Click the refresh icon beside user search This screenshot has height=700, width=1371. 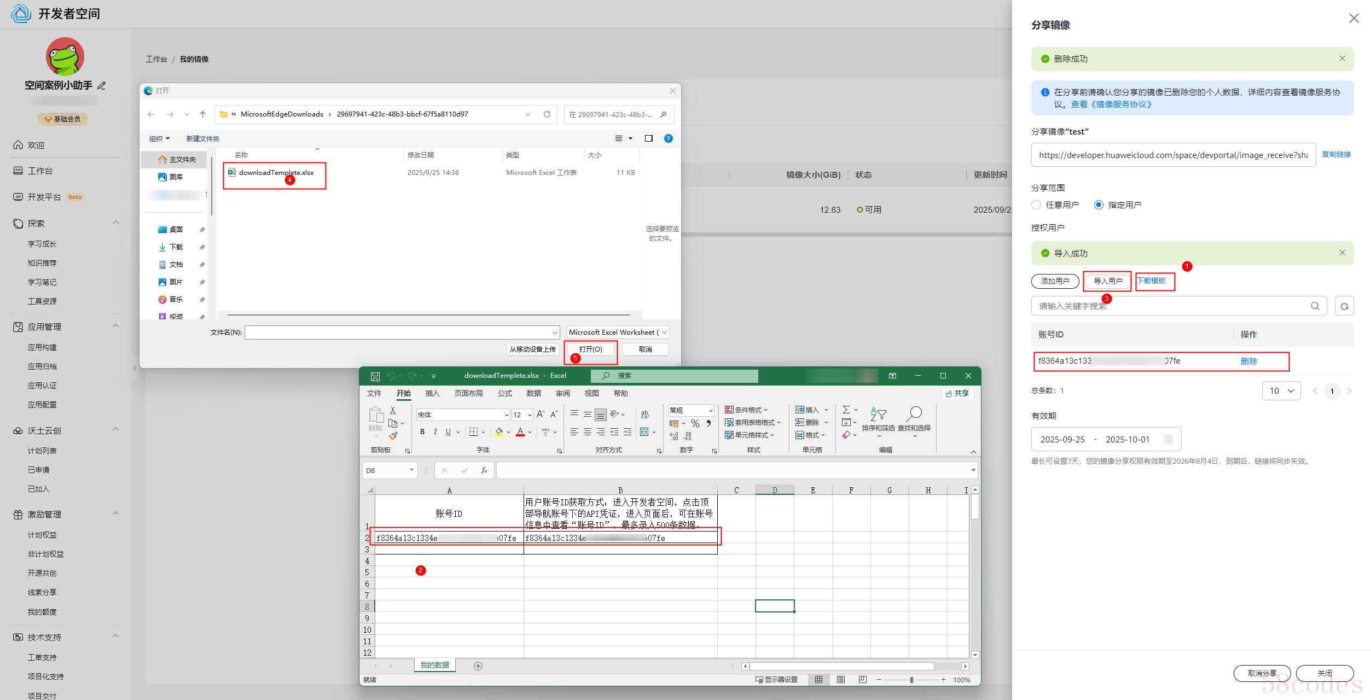[x=1344, y=306]
